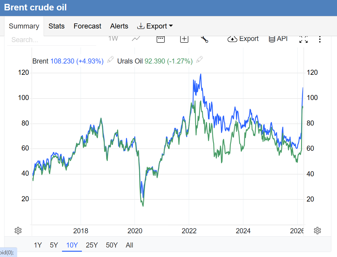Select the All time range
This screenshot has height=257, width=337.
pyautogui.click(x=129, y=245)
